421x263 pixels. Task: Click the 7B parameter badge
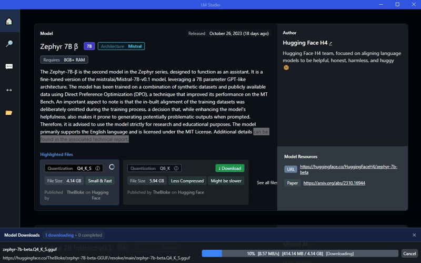coord(89,46)
